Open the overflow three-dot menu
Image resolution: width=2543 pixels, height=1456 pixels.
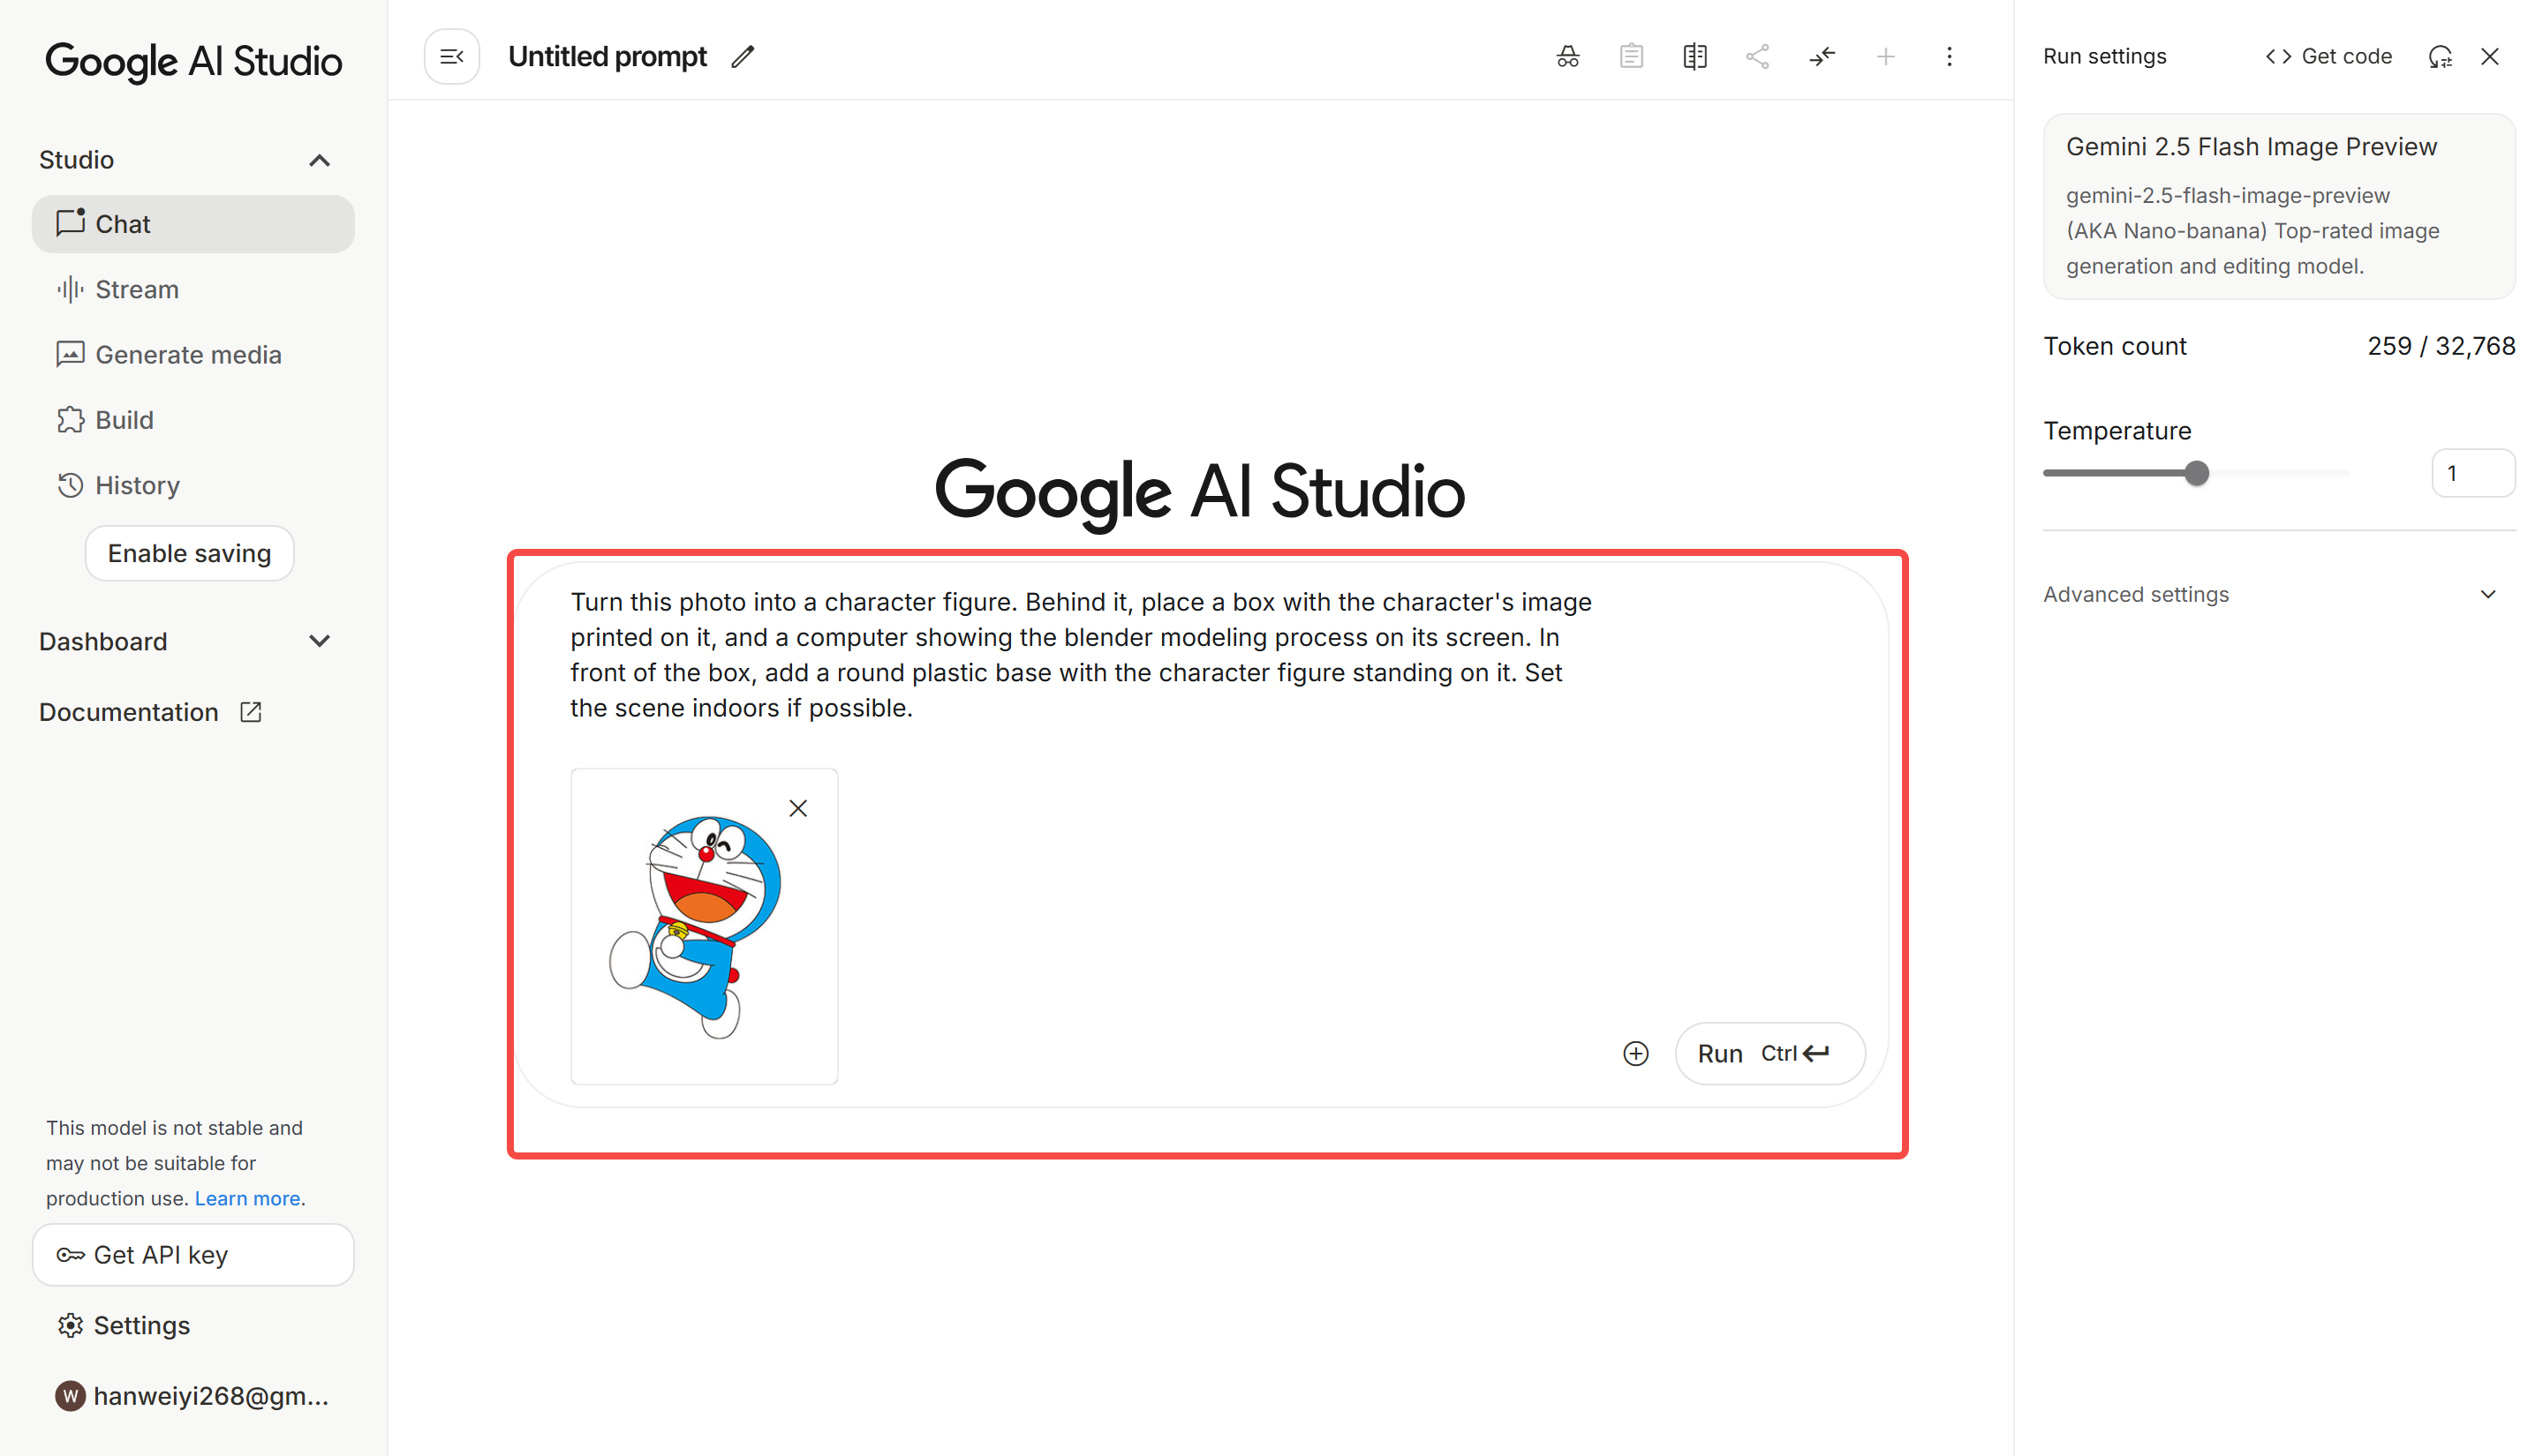tap(1950, 56)
